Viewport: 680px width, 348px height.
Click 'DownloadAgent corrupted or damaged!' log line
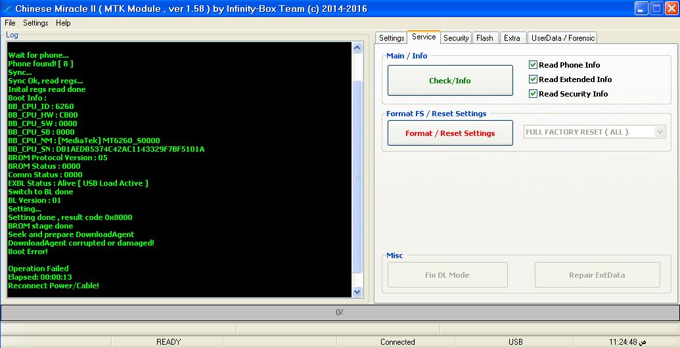[81, 243]
